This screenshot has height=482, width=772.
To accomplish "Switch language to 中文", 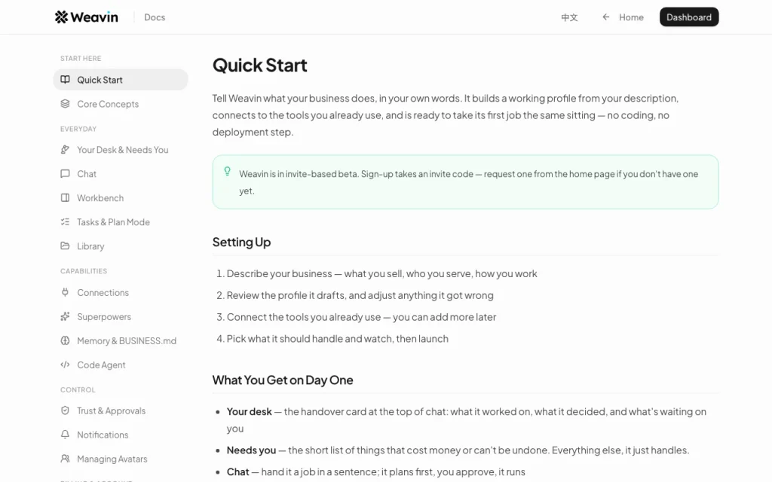I will (x=569, y=17).
